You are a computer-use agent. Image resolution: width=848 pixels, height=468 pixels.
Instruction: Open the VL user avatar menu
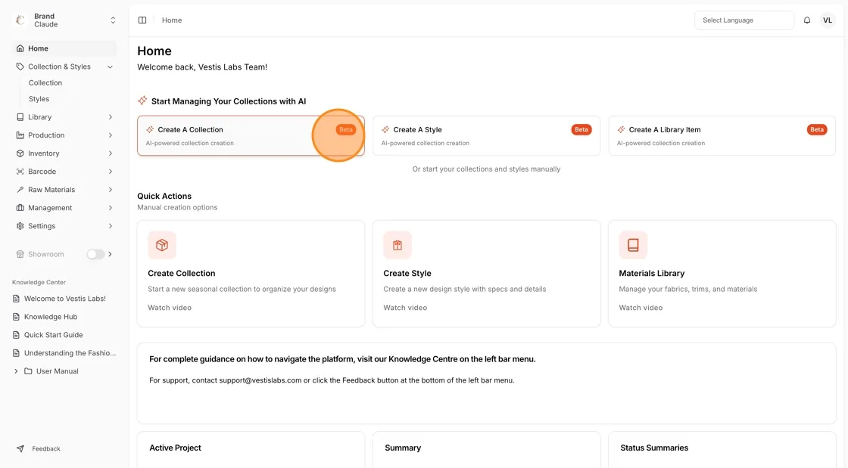pyautogui.click(x=828, y=20)
